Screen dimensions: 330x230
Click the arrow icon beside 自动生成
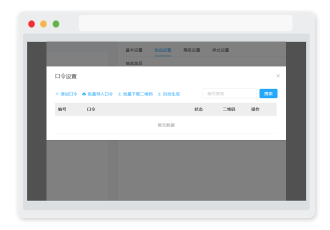[x=159, y=94]
